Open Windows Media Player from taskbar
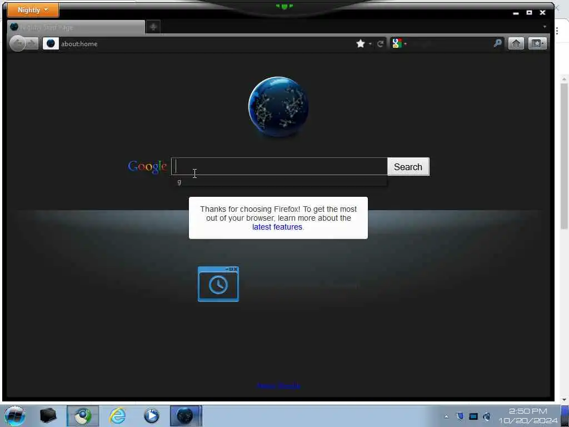 point(152,416)
